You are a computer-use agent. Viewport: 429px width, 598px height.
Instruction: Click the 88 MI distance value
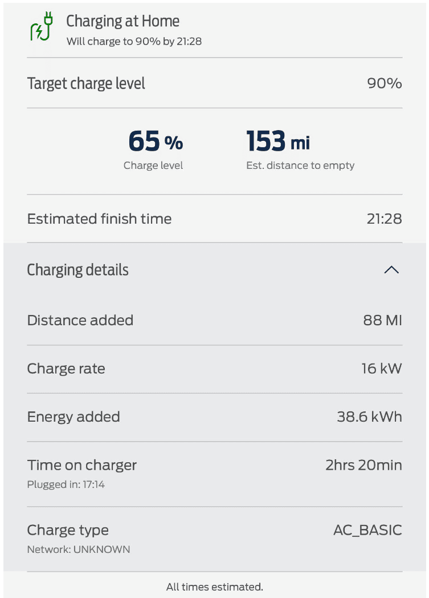[382, 320]
